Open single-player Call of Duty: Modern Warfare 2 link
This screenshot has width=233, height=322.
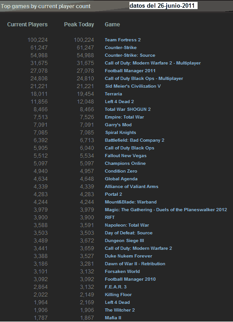coord(139,248)
